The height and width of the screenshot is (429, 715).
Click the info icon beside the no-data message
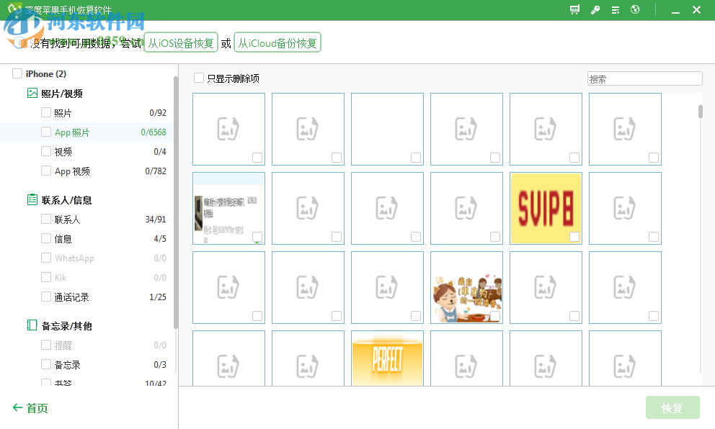point(19,42)
